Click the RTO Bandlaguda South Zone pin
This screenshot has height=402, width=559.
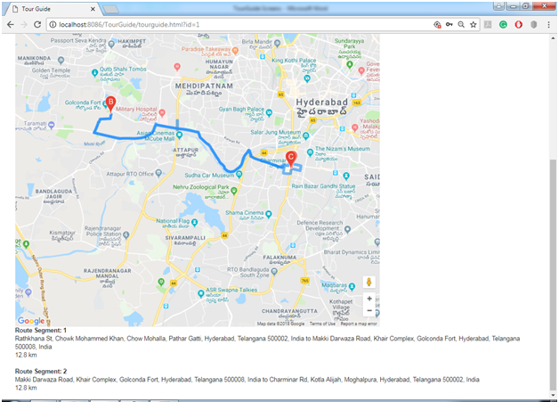(x=274, y=271)
